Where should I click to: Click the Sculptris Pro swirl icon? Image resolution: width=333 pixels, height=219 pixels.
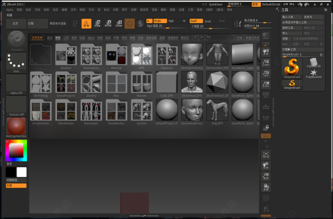point(140,23)
